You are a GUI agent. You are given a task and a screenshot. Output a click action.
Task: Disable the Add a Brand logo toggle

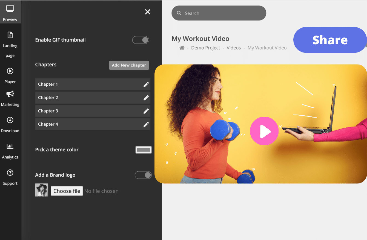(143, 175)
